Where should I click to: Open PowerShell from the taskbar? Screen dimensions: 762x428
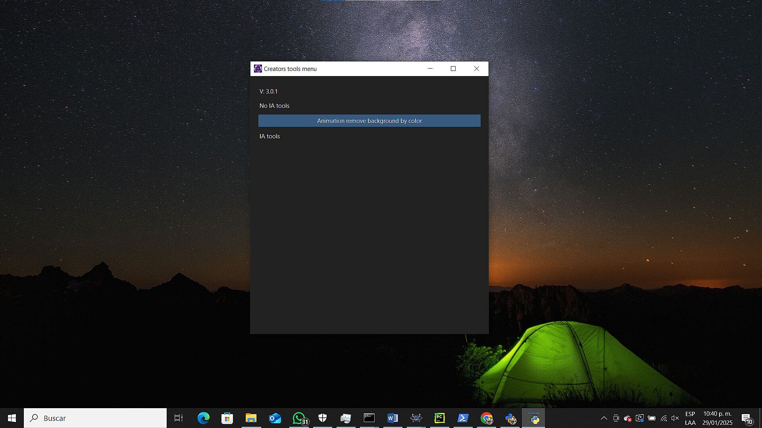(463, 418)
